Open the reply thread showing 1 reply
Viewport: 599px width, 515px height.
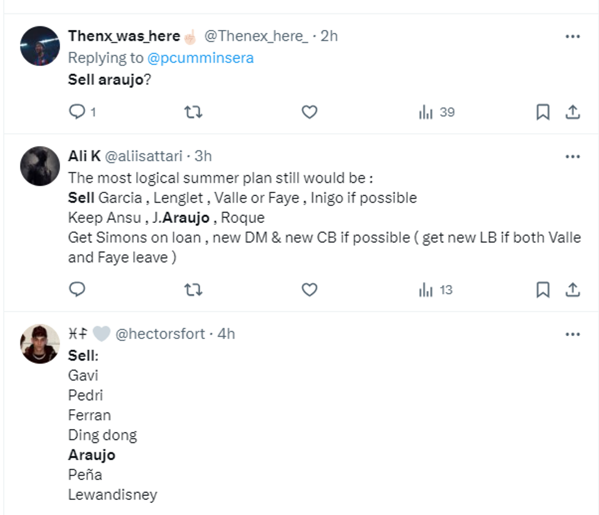[x=78, y=112]
